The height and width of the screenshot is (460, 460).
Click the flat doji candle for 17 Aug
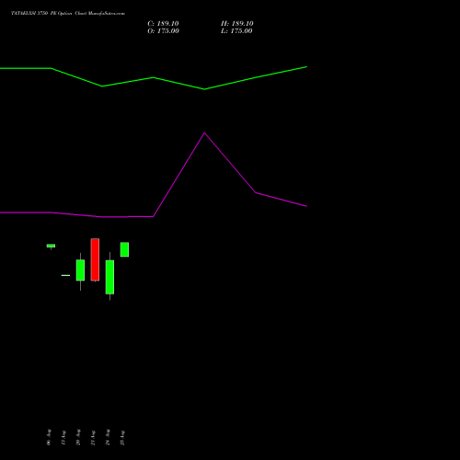[65, 275]
